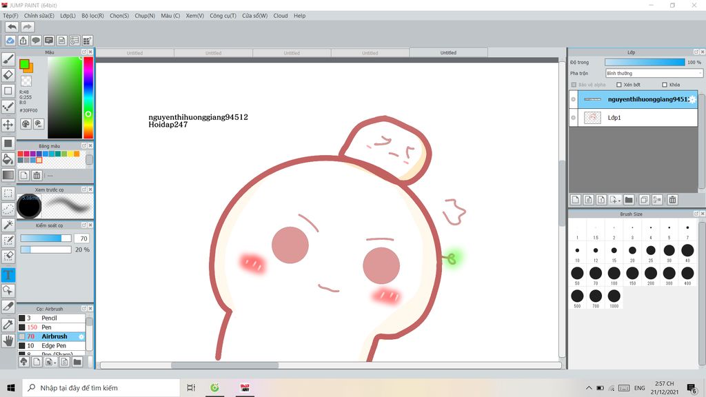Select the Divide/knife tool
This screenshot has width=706, height=397.
(8, 307)
